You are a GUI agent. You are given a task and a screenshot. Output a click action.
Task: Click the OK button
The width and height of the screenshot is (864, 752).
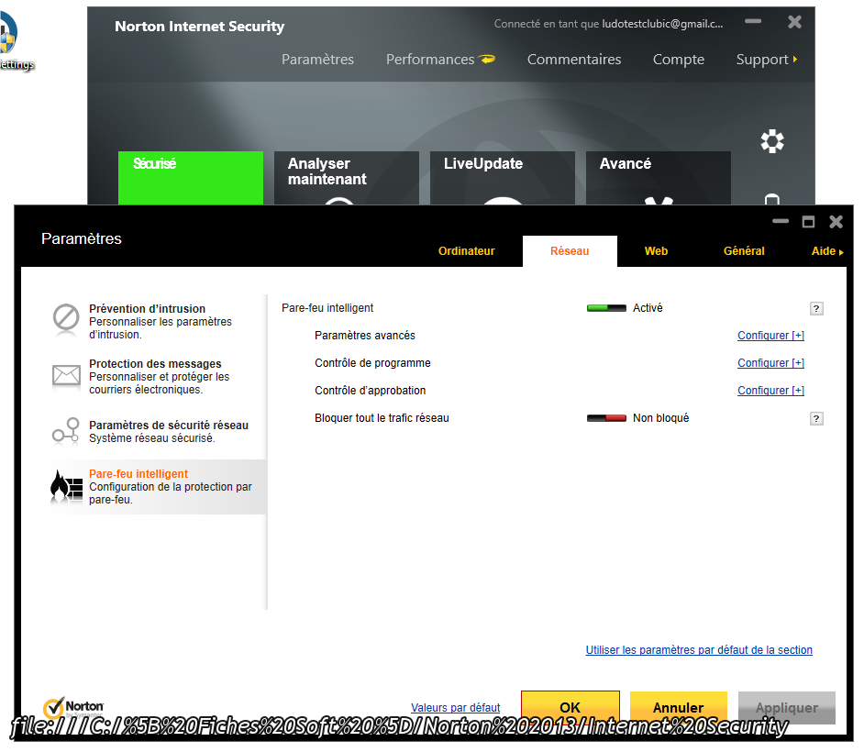pos(570,707)
